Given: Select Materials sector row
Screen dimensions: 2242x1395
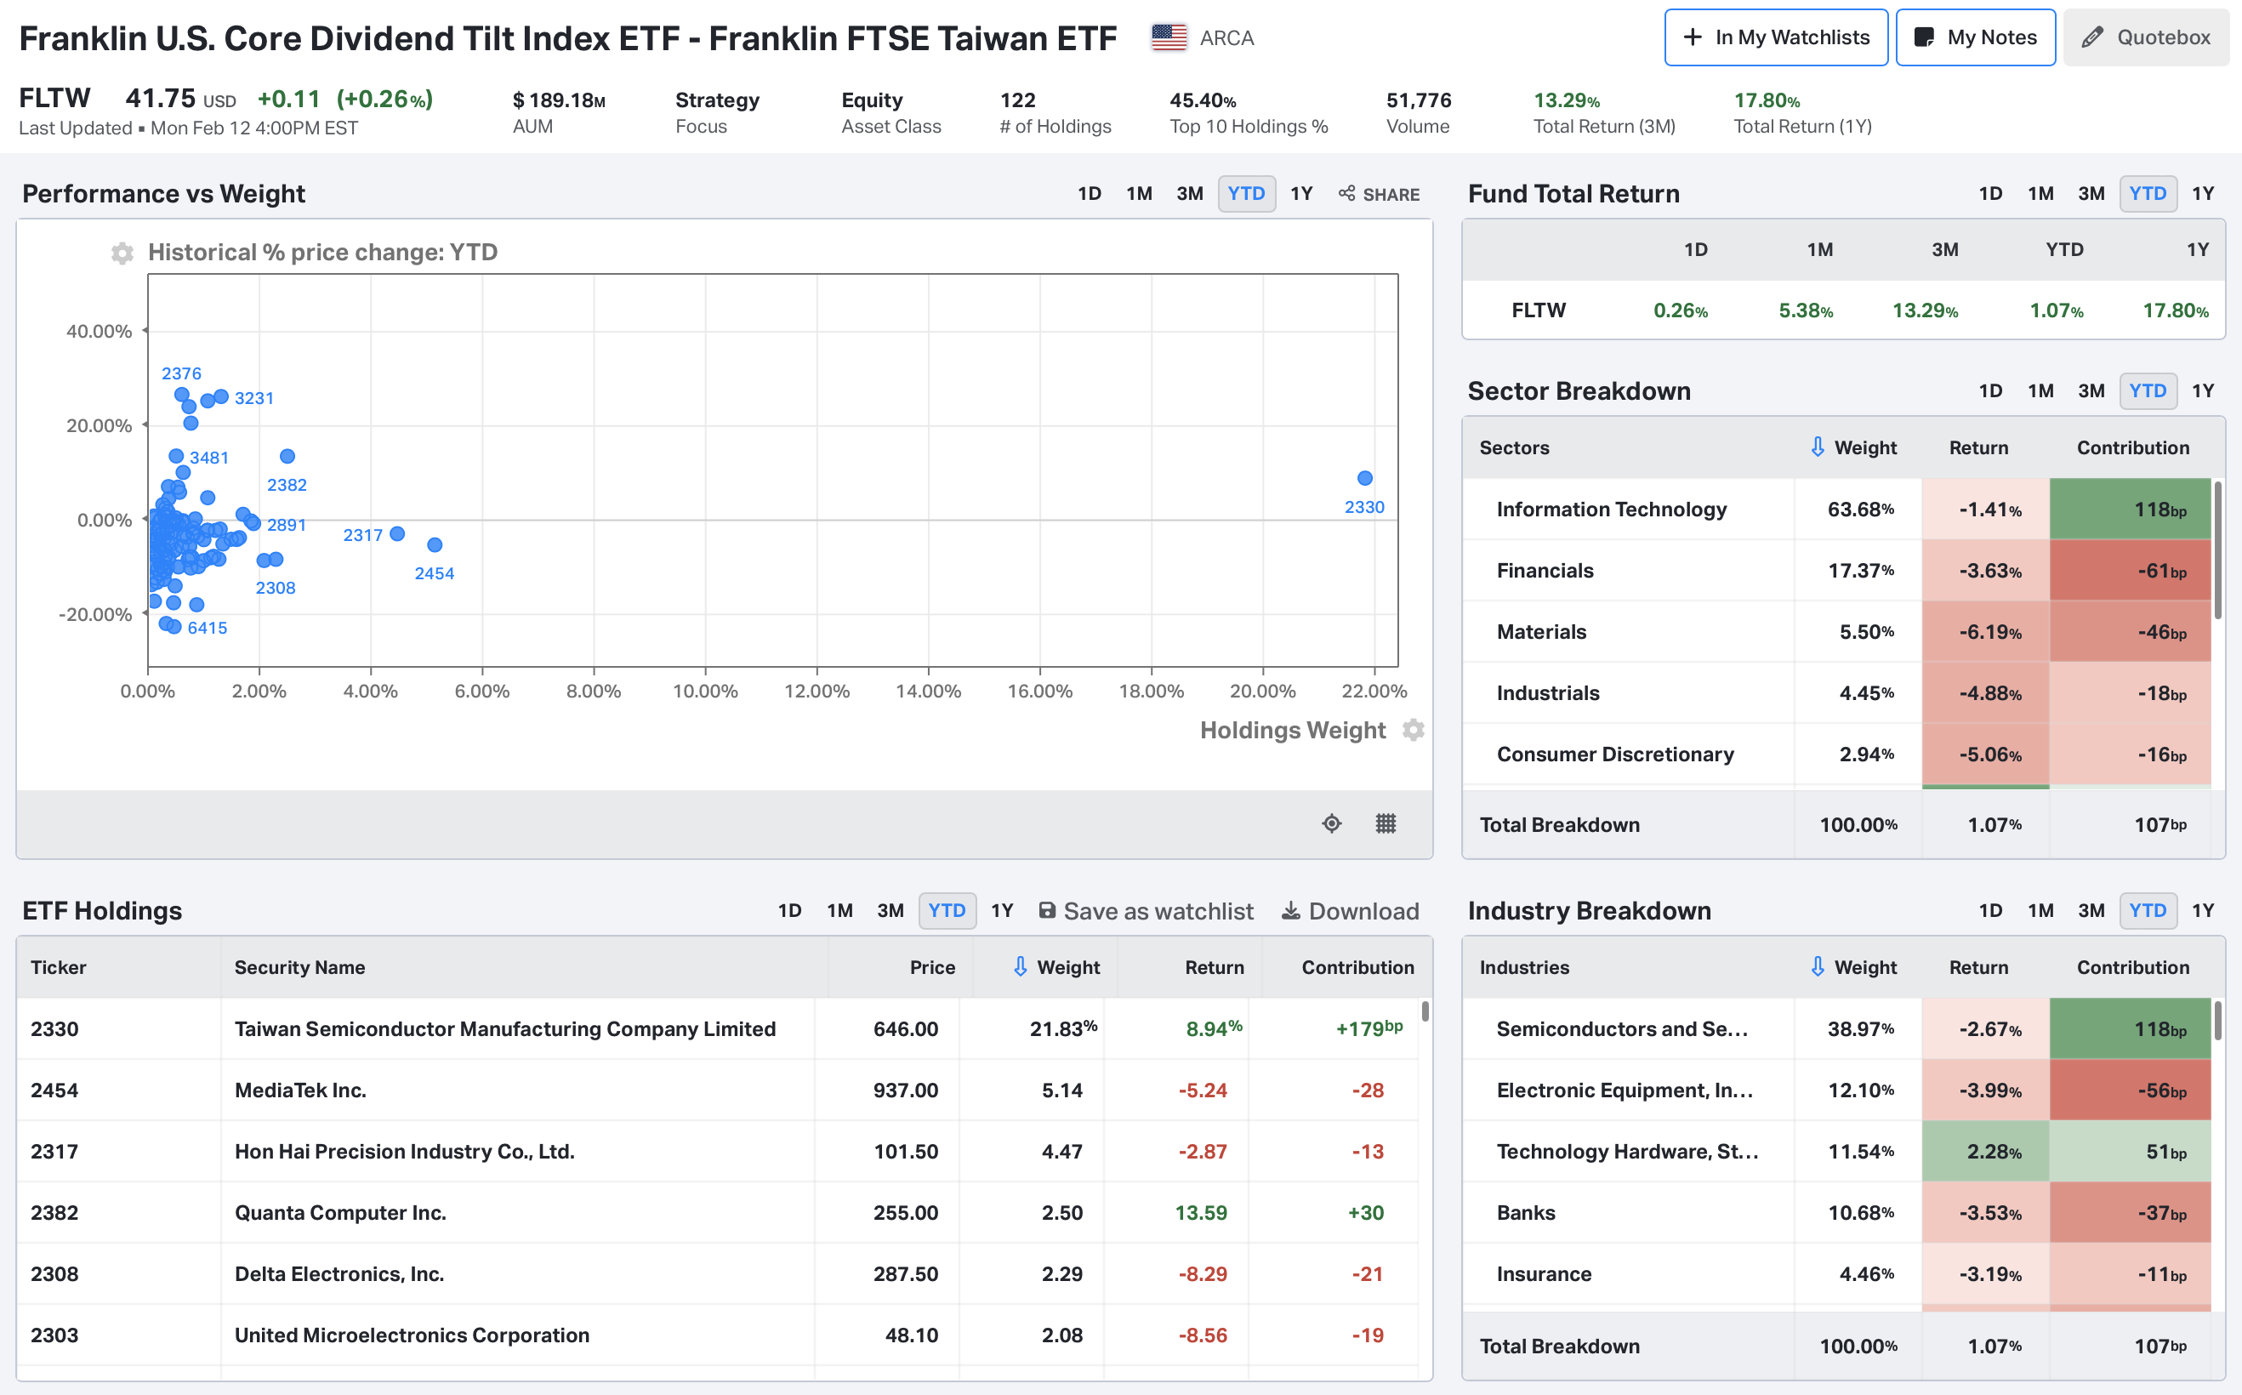Looking at the screenshot, I should pyautogui.click(x=1836, y=632).
